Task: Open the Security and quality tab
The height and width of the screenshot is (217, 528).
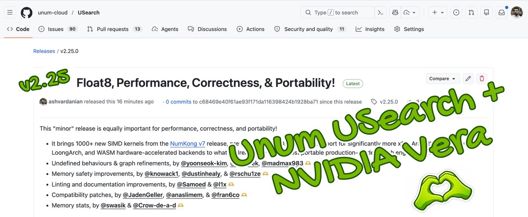Action: (x=310, y=29)
